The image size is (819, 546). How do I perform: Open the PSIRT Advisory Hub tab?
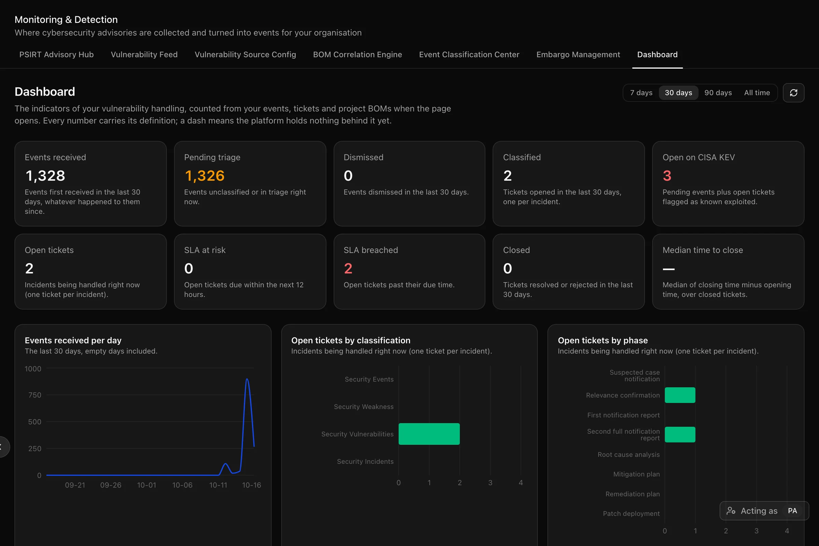pos(56,55)
